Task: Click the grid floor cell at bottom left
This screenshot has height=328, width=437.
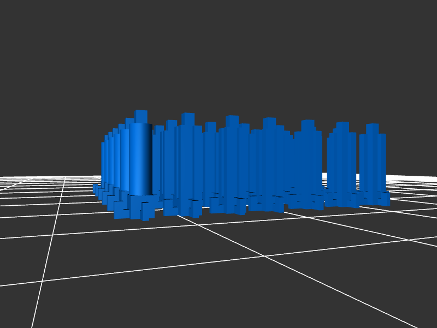Action: tap(22, 306)
